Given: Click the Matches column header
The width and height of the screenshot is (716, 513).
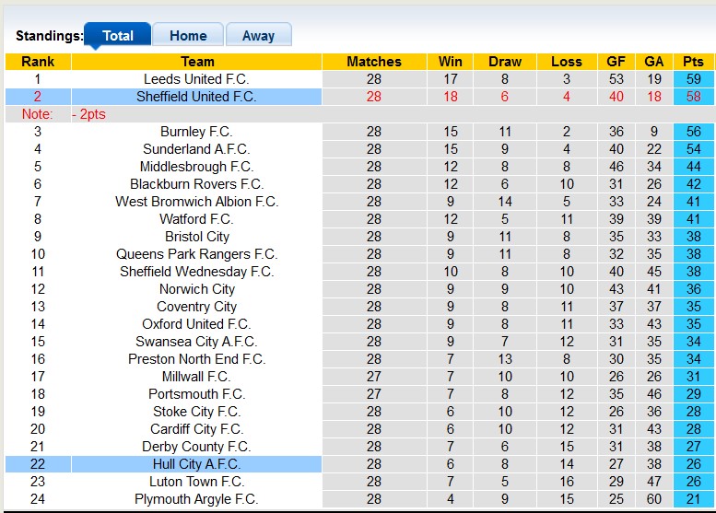Looking at the screenshot, I should 374,62.
